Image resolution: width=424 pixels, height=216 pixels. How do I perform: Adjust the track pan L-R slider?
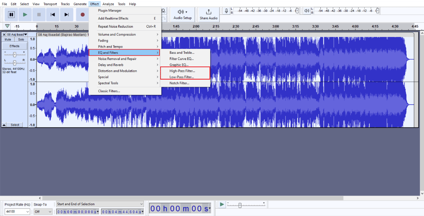coord(15,63)
